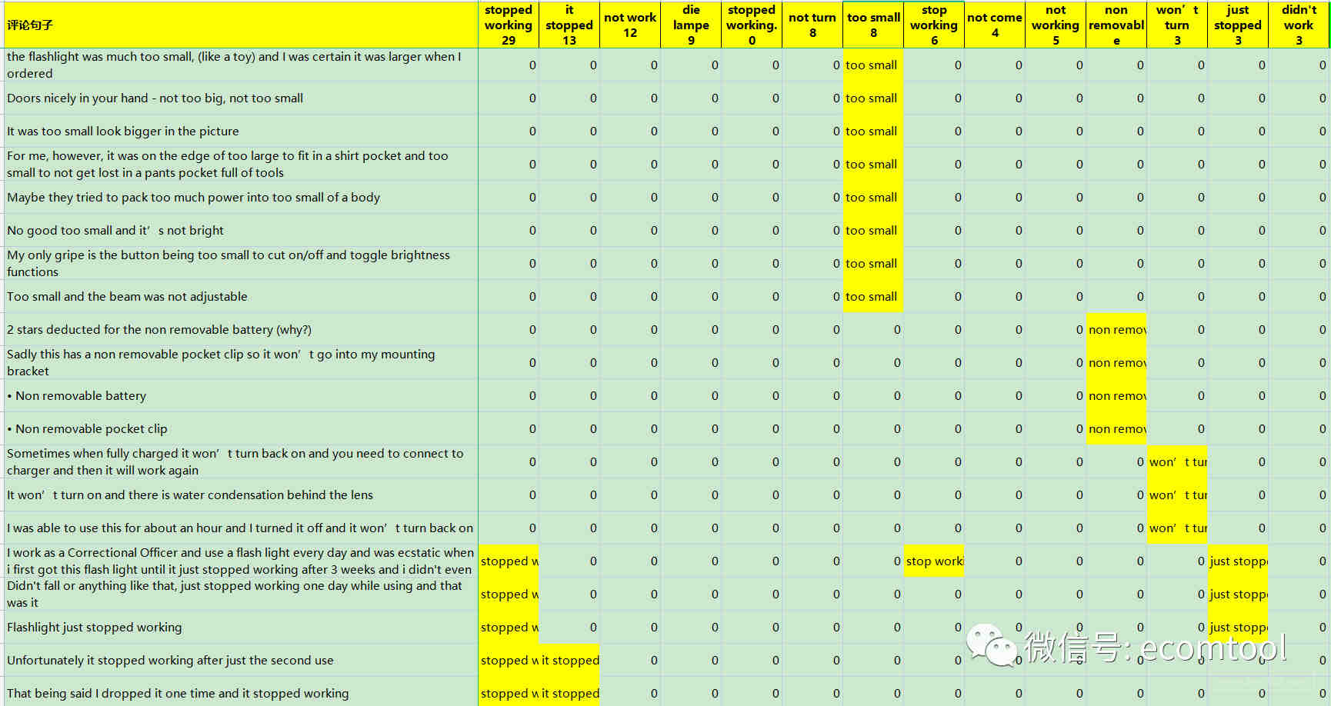Select 'just stopp' cell in 'Didn't fall' row
This screenshot has height=706, width=1331.
1238,594
